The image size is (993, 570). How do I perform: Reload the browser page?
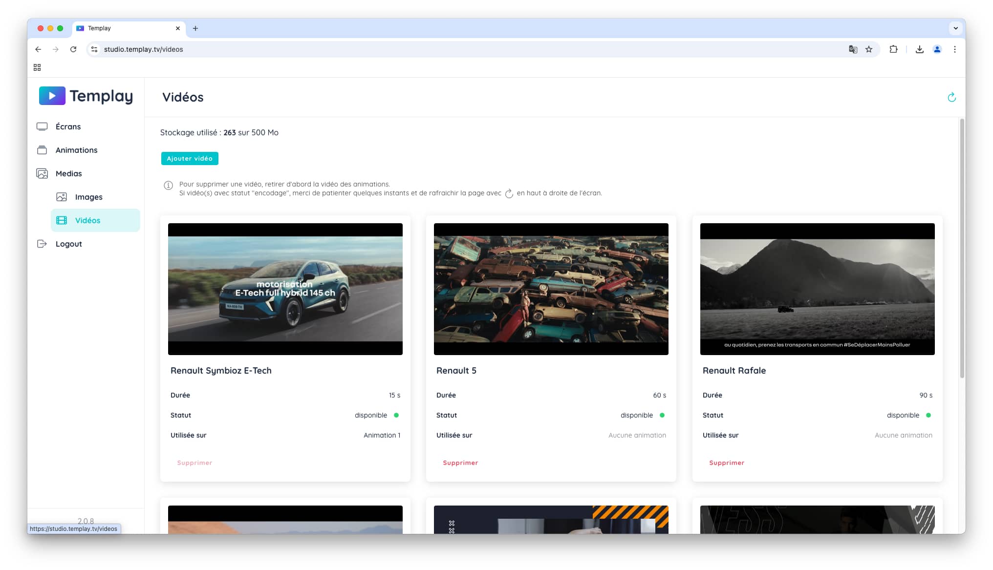click(x=73, y=49)
